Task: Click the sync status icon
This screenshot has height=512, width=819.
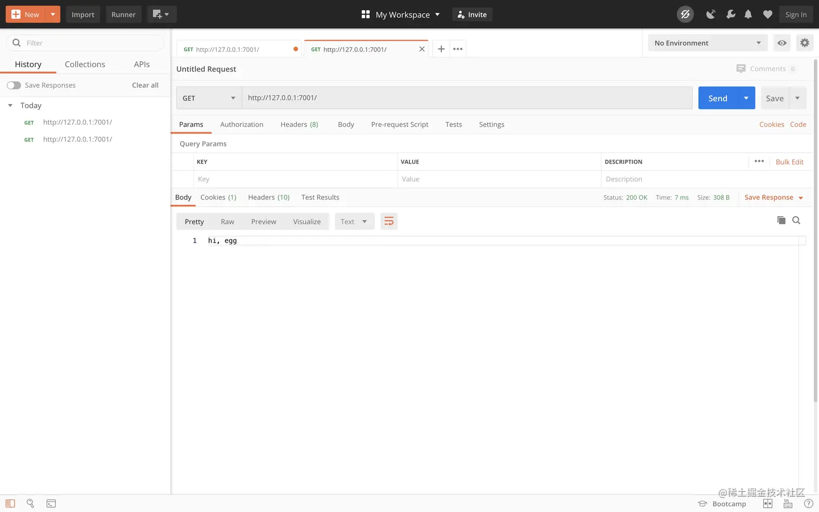Action: click(x=685, y=15)
